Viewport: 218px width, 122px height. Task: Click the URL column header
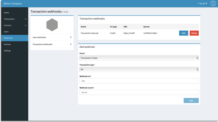pyautogui.click(x=125, y=27)
